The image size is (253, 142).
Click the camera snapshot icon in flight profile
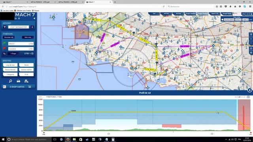tap(248, 97)
